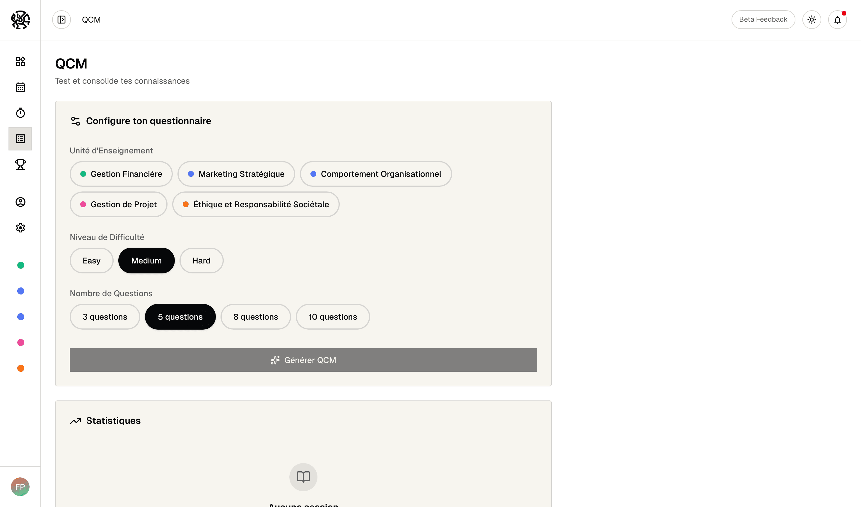
Task: Select Gestion Financière unit
Action: (x=121, y=174)
